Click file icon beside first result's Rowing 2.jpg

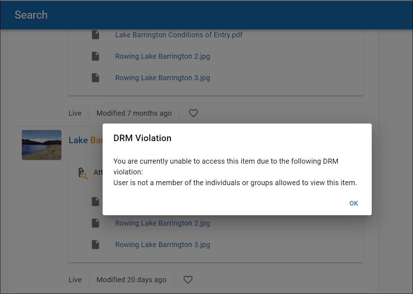pyautogui.click(x=95, y=56)
